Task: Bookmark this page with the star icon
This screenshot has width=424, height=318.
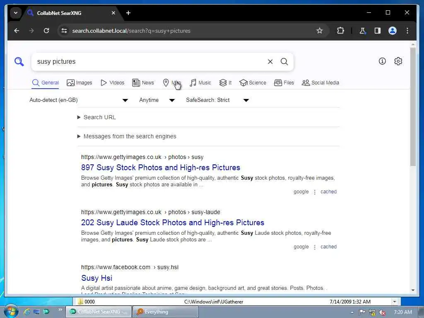Action: pyautogui.click(x=320, y=31)
